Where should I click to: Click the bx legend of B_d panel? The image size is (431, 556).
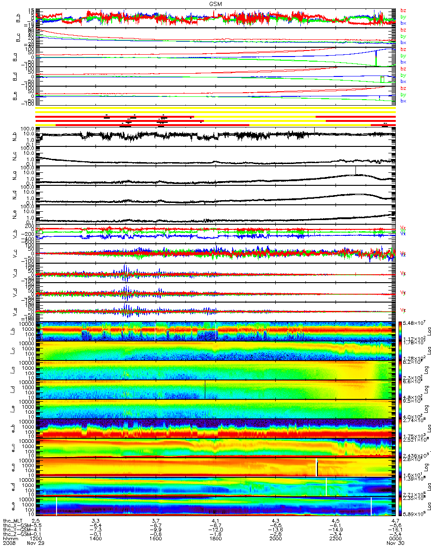coord(403,81)
